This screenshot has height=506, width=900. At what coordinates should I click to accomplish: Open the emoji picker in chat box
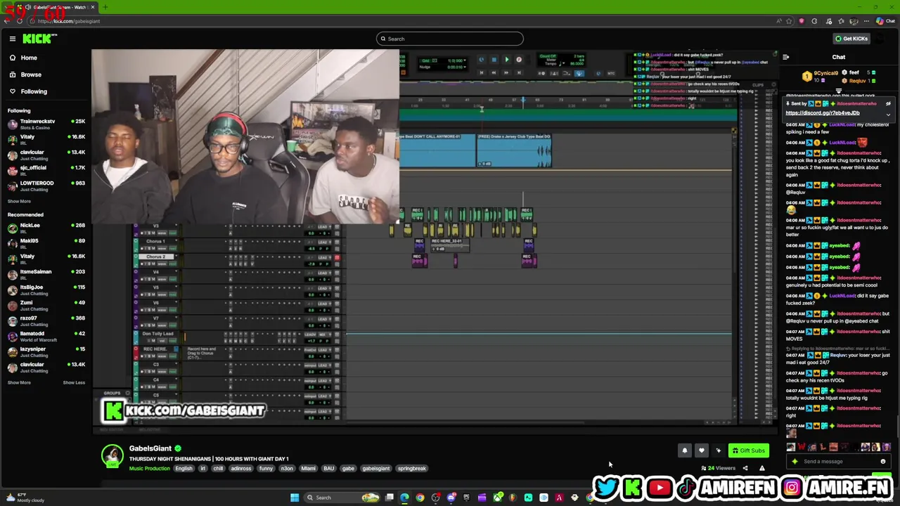click(x=883, y=462)
